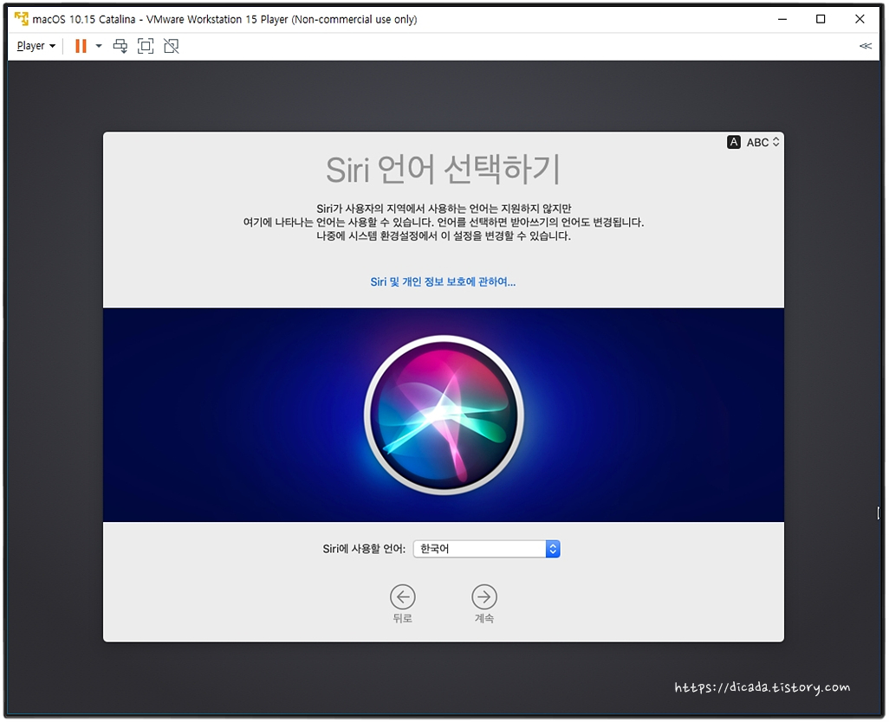This screenshot has width=889, height=722.
Task: Click the back arrow button (뒤로)
Action: (x=403, y=596)
